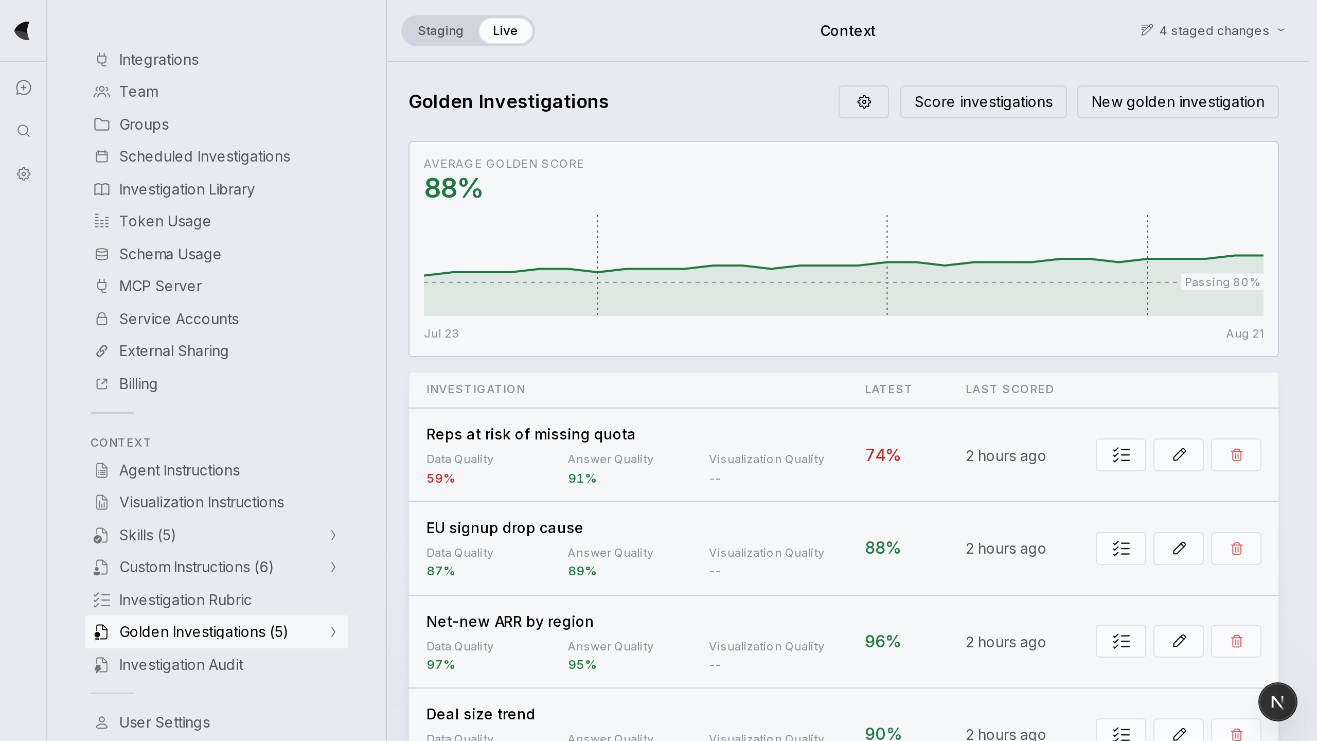Click the round N avatar badge
Image resolution: width=1317 pixels, height=741 pixels.
pyautogui.click(x=1278, y=702)
